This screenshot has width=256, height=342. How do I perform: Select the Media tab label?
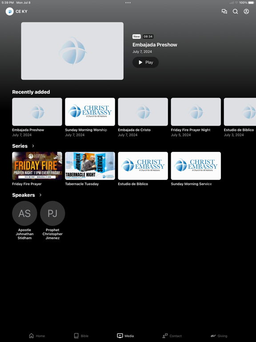tap(129, 336)
